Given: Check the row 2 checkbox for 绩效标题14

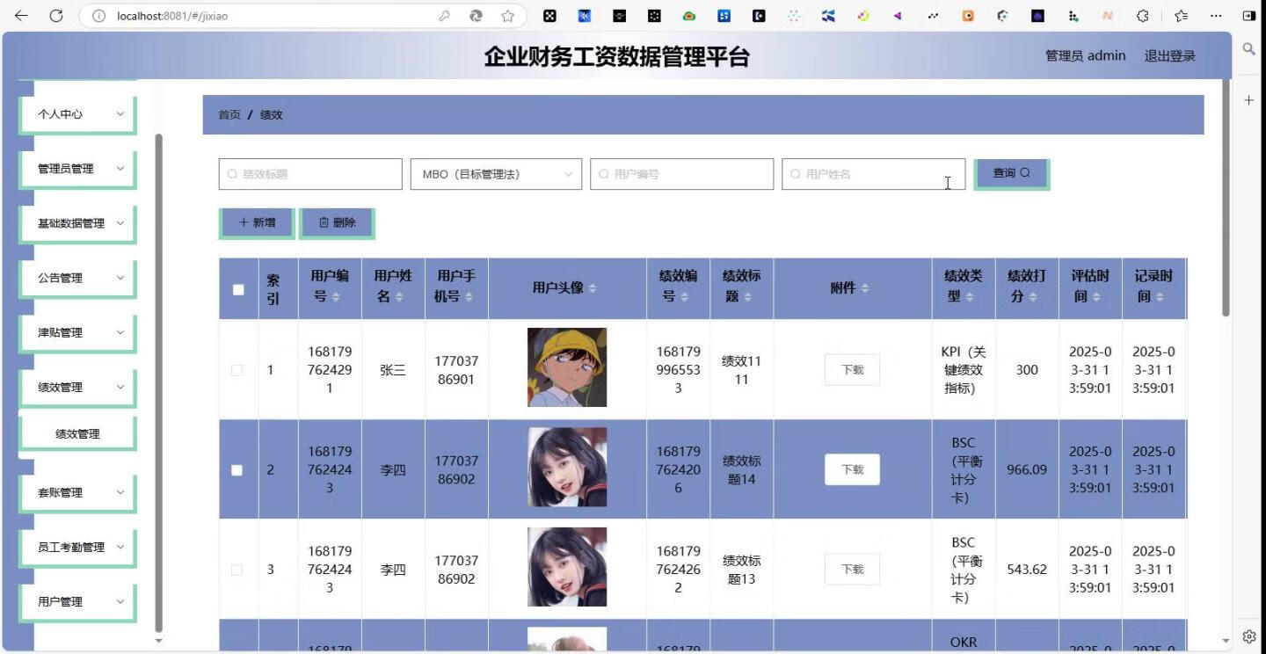Looking at the screenshot, I should click(236, 470).
